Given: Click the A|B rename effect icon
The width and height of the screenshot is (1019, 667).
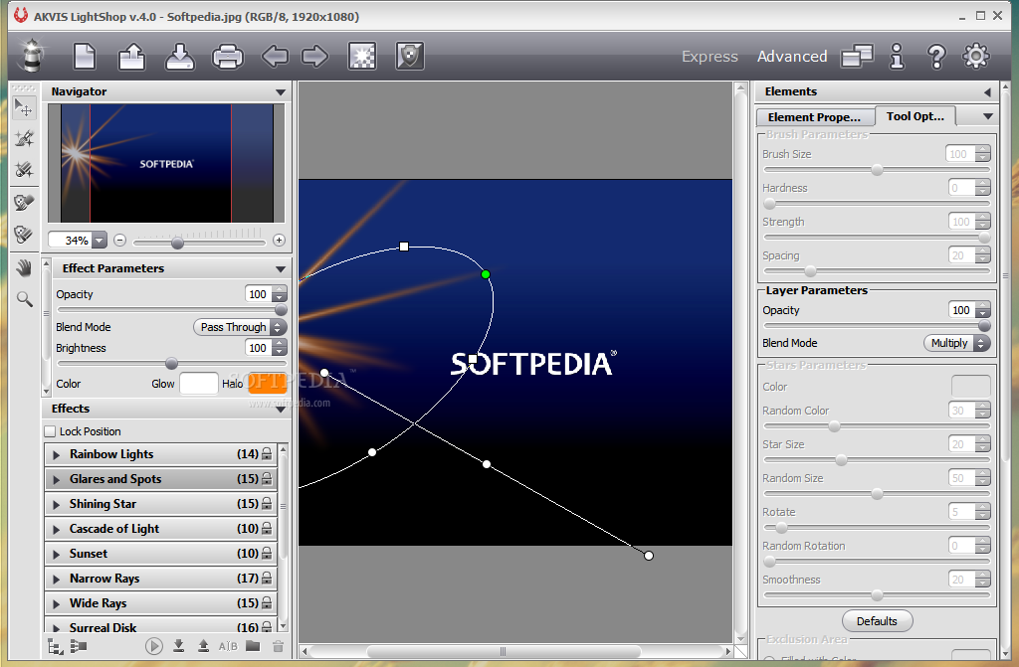Looking at the screenshot, I should point(228,646).
